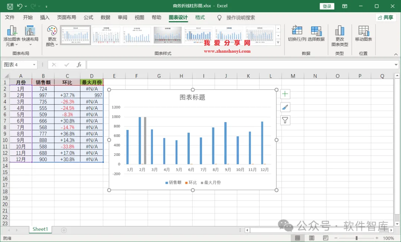The image size is (401, 242).
Task: Select column D header
Action: [x=92, y=76]
